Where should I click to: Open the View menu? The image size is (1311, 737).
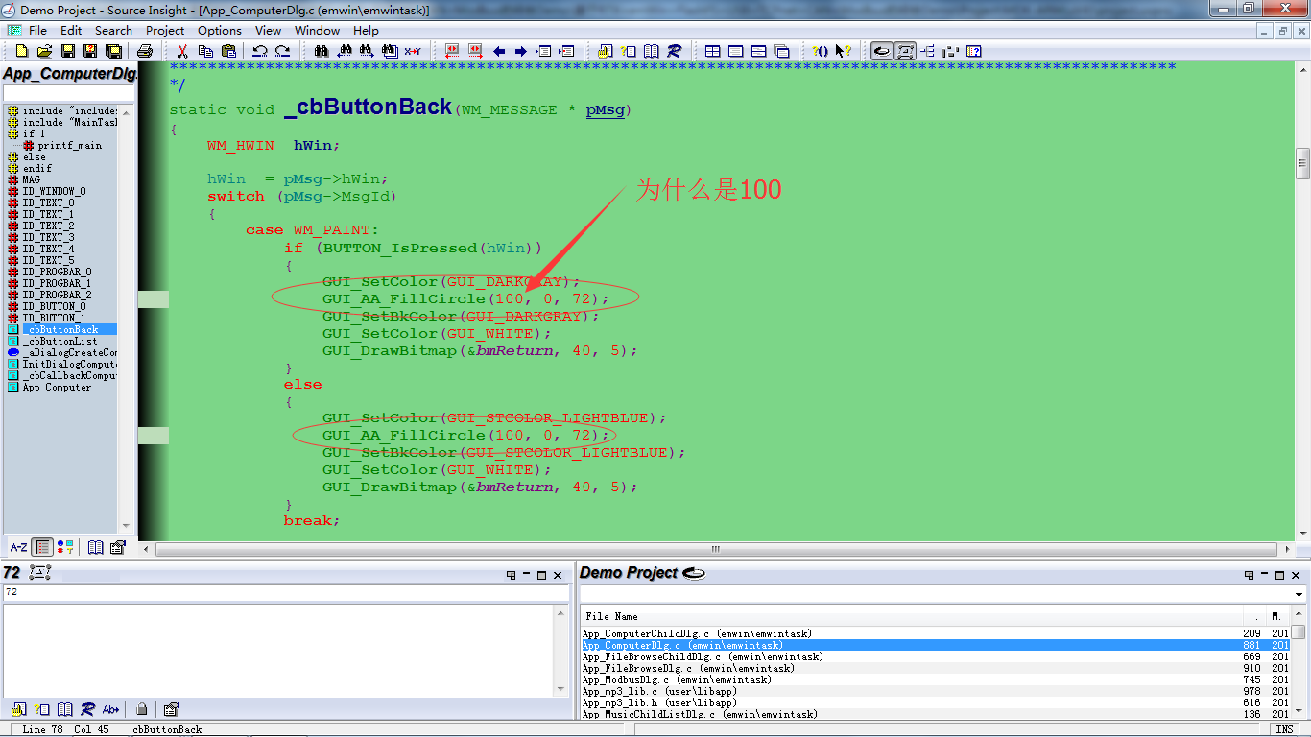[x=268, y=30]
